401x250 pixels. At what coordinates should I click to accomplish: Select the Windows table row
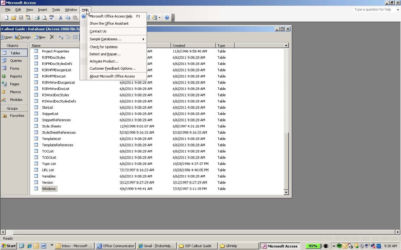(x=49, y=189)
